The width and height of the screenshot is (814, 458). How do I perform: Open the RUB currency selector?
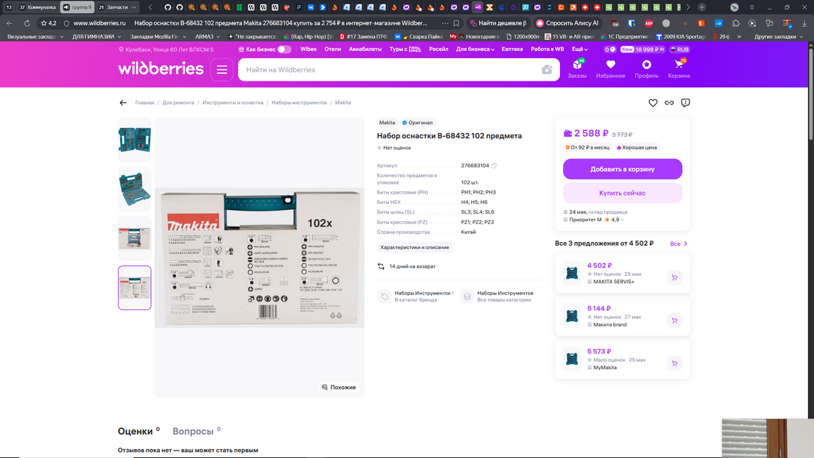point(679,49)
